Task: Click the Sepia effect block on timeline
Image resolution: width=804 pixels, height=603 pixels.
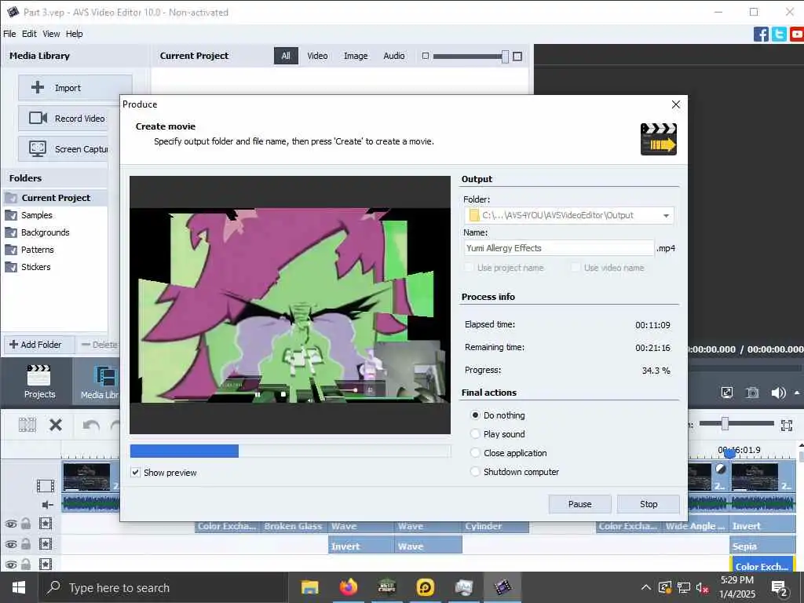Action: coord(762,546)
